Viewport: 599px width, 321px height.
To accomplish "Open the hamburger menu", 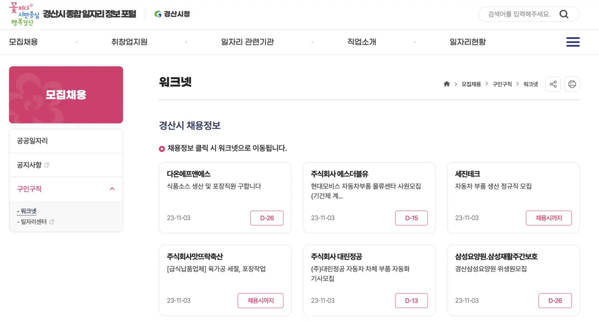I will (573, 42).
